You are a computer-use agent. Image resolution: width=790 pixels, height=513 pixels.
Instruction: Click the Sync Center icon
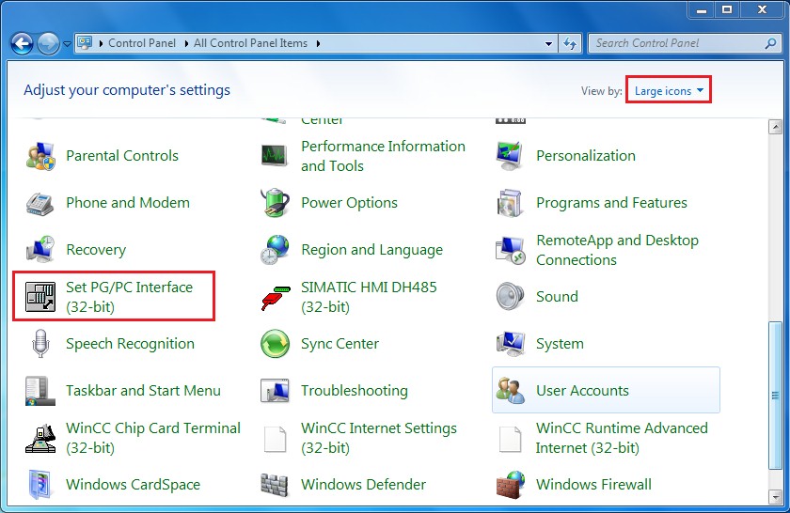tap(275, 343)
